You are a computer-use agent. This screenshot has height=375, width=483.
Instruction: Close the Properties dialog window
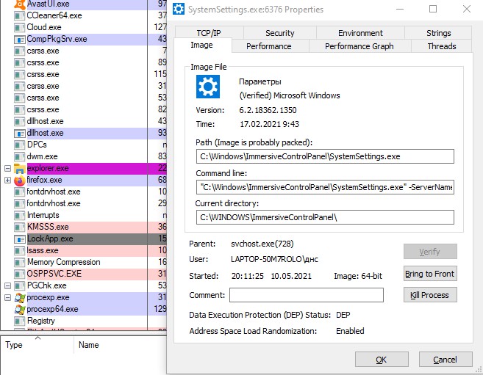(x=467, y=9)
